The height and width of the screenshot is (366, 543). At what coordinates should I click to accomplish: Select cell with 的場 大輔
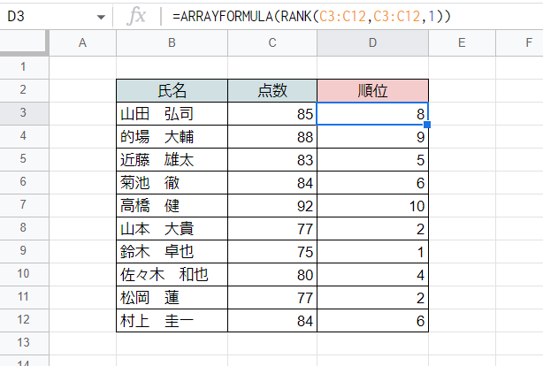coord(172,137)
